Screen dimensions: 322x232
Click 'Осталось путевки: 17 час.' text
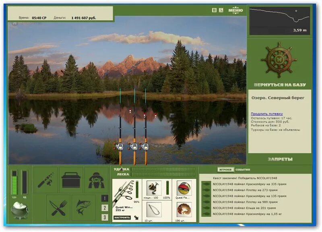271,118
